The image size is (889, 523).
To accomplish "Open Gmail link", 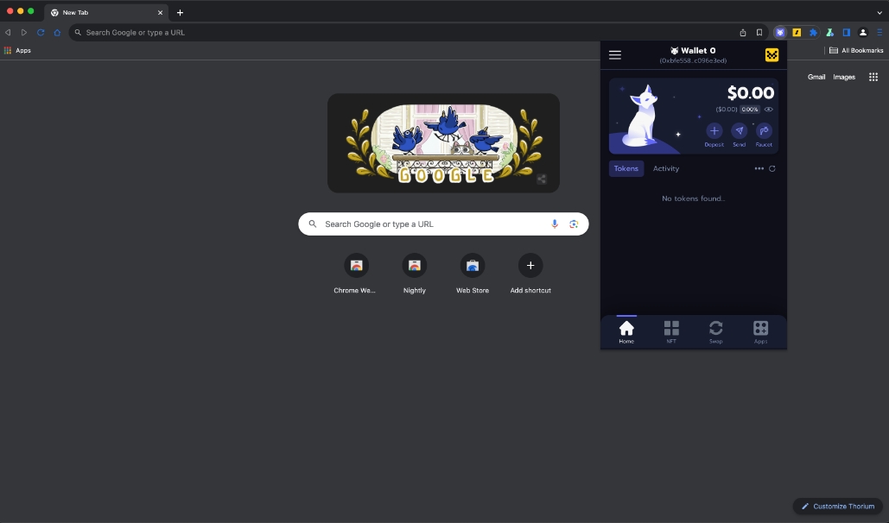I will [816, 77].
